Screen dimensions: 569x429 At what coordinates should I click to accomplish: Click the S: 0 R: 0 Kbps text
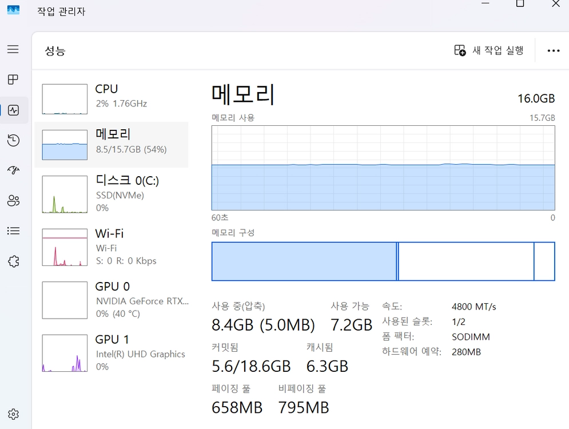click(x=126, y=261)
